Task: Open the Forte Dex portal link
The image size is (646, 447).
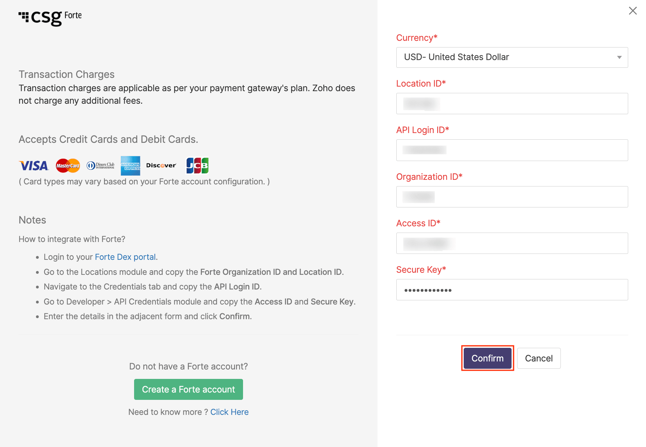Action: (x=125, y=257)
